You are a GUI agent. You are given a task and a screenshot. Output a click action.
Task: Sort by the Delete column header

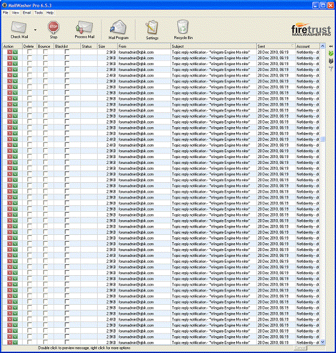(x=29, y=46)
